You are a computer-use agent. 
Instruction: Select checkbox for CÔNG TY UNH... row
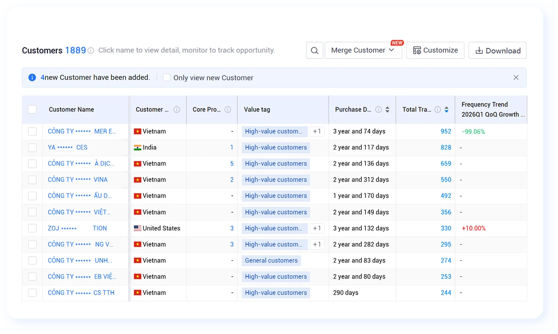(32, 260)
